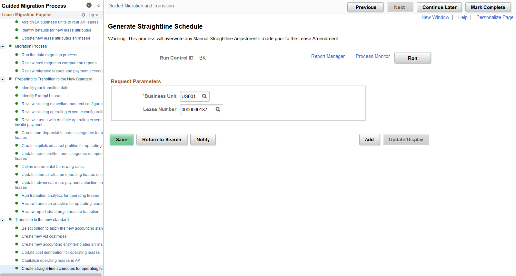The width and height of the screenshot is (516, 276).
Task: Open the Guided Migration Process settings gear
Action: 89,5
